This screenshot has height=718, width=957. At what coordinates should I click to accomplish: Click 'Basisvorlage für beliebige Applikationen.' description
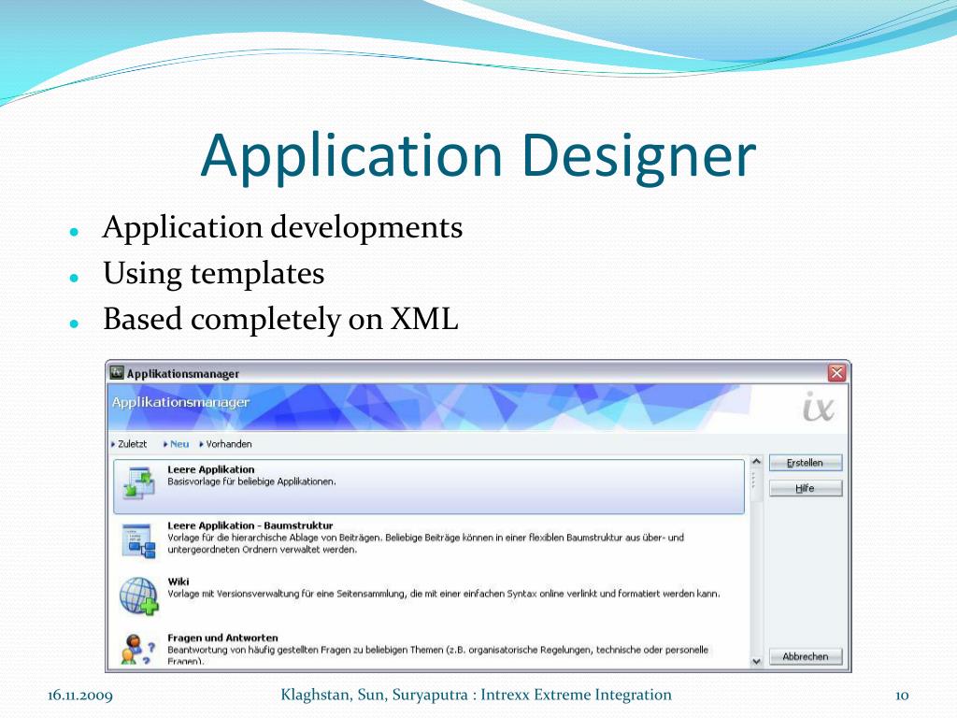pos(252,481)
